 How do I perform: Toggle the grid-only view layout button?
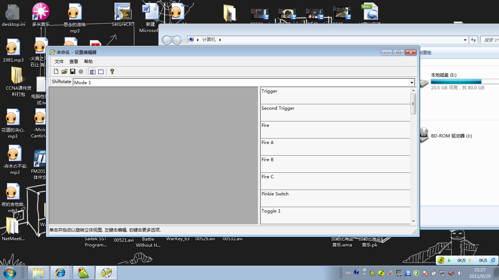click(101, 72)
